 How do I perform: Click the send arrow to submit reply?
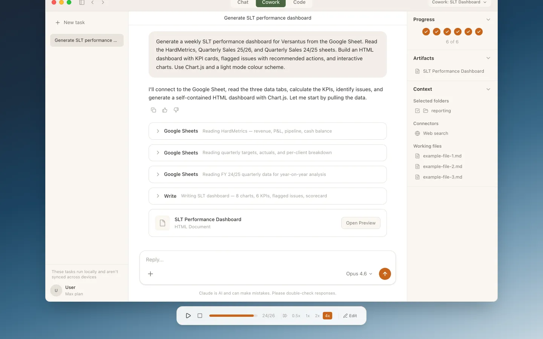385,274
